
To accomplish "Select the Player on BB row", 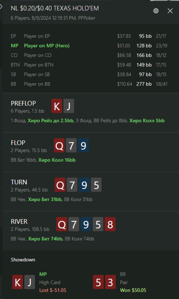I will click(89, 84).
